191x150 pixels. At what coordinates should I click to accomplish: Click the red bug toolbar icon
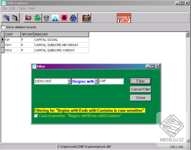tap(64, 18)
